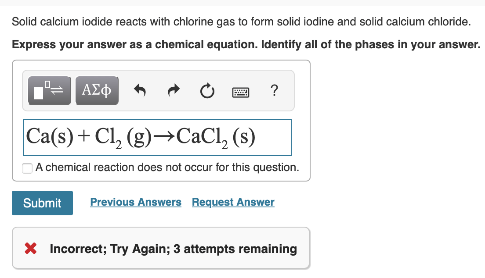Viewport: 485px width, 278px height.
Task: Select the reaction arrow in the equation
Action: pyautogui.click(x=164, y=136)
